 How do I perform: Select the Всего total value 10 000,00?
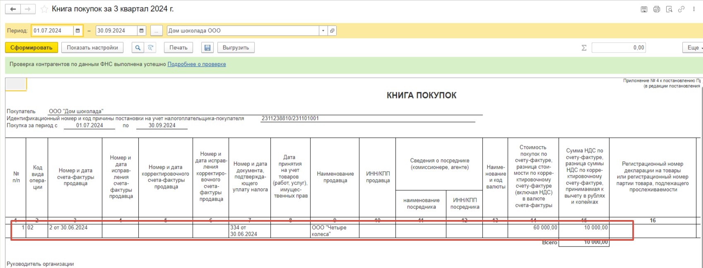[x=584, y=242]
